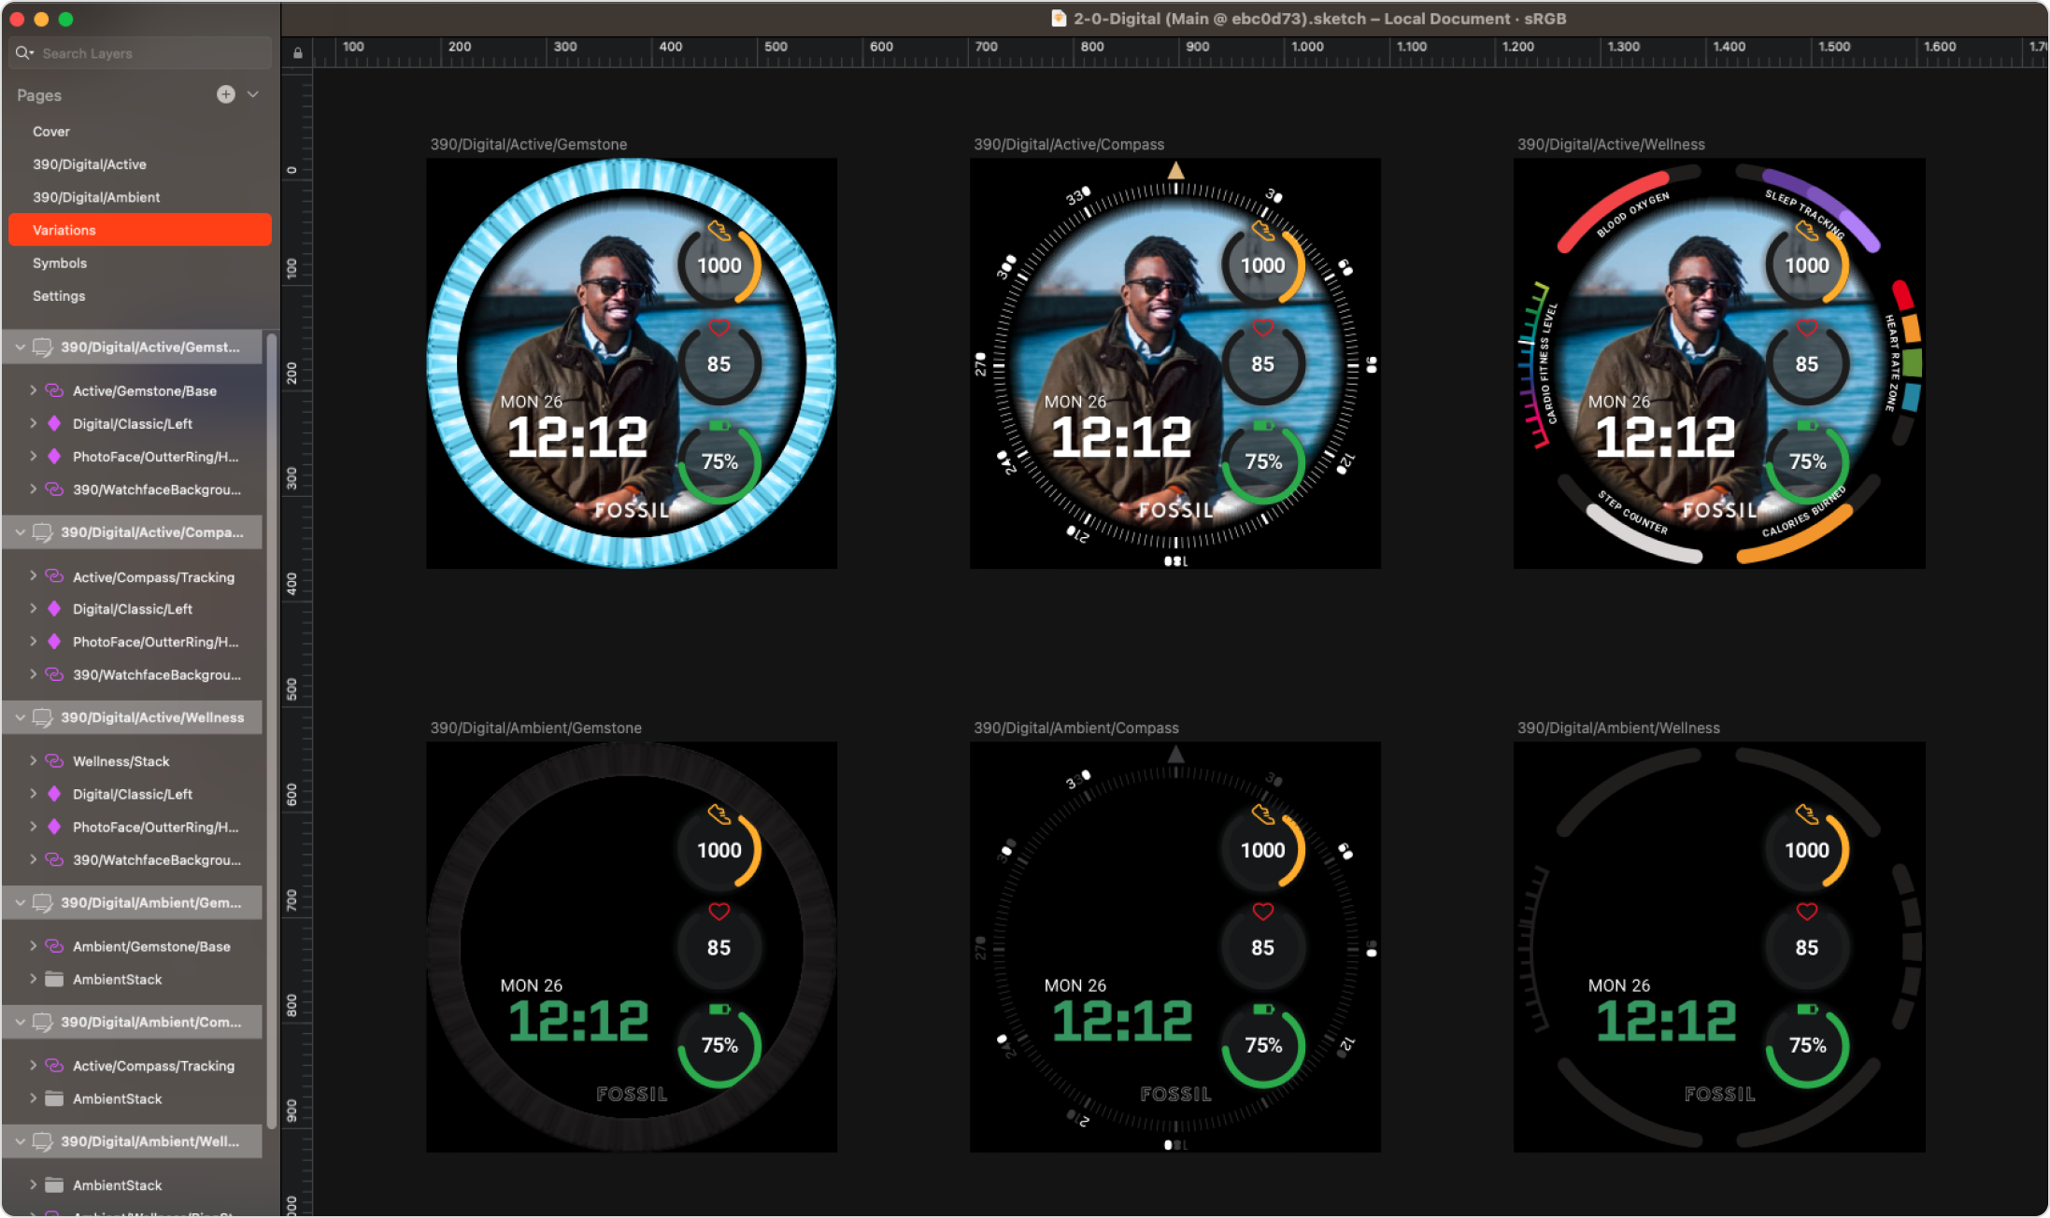Image resolution: width=2050 pixels, height=1218 pixels.
Task: Select the Settings page
Action: point(59,296)
